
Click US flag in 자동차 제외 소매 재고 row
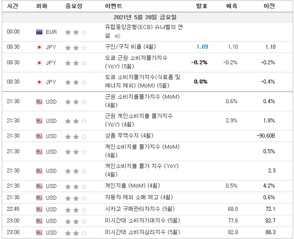(x=39, y=197)
